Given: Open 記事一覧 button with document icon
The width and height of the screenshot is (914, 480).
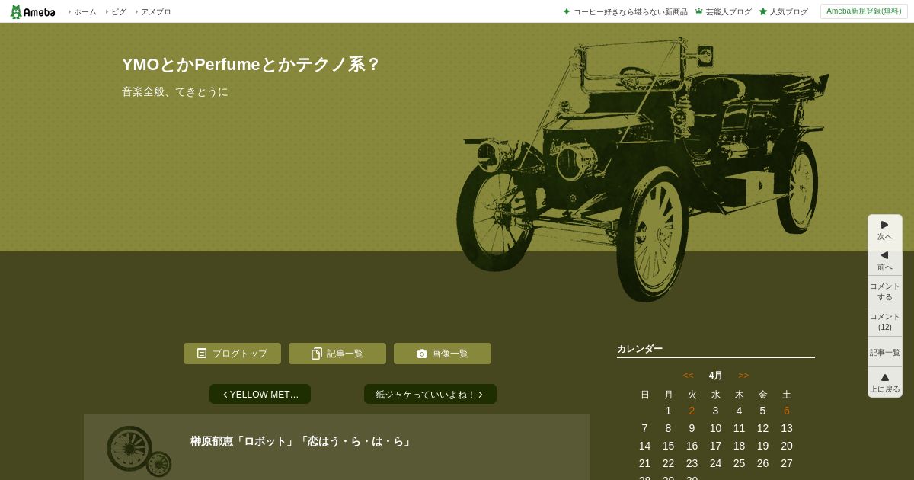Looking at the screenshot, I should [337, 354].
